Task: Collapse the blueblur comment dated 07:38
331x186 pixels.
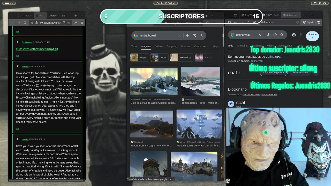Action: point(18,66)
